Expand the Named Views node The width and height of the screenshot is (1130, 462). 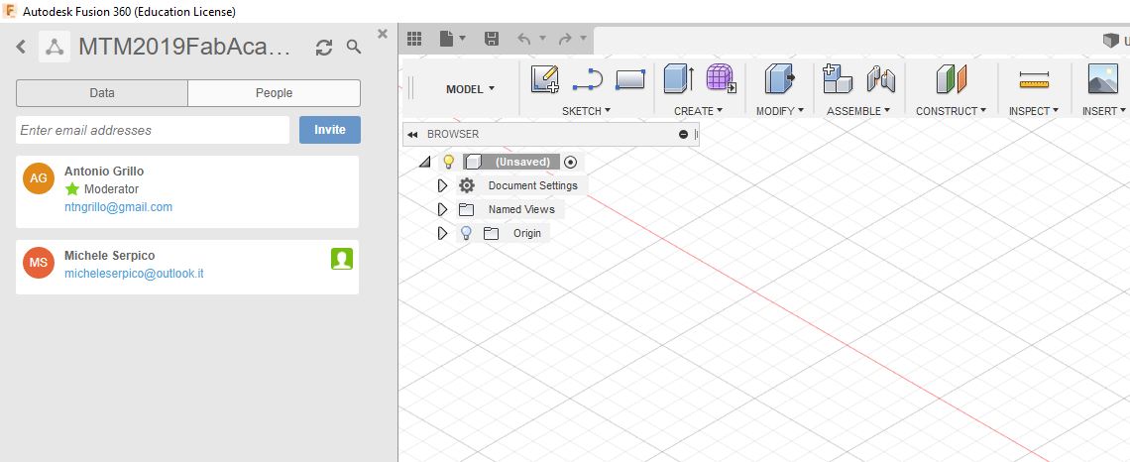pos(442,210)
